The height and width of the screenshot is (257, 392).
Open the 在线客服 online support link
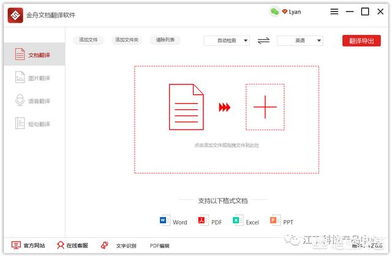pyautogui.click(x=77, y=246)
